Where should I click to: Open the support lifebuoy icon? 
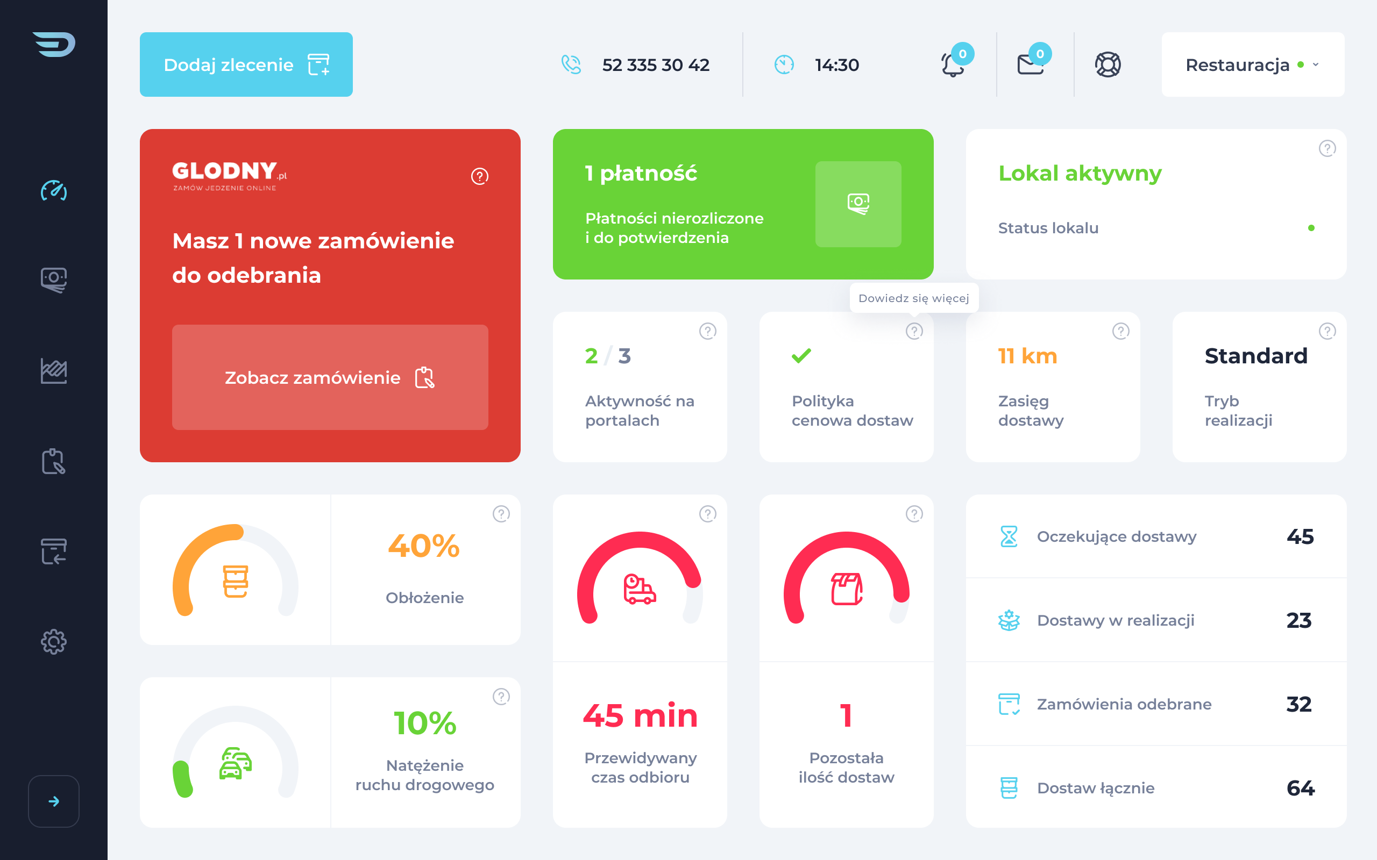pos(1108,64)
